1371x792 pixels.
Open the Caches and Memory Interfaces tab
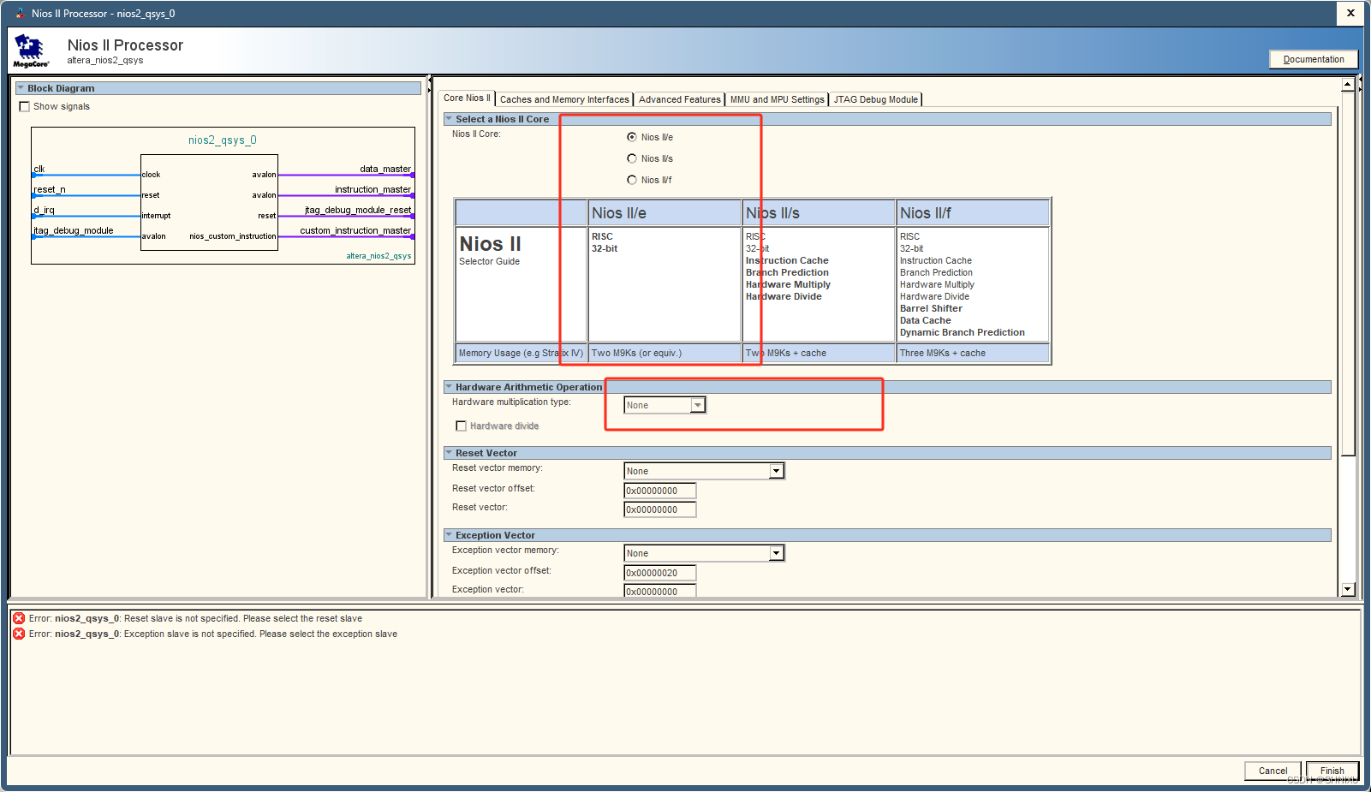pos(564,99)
